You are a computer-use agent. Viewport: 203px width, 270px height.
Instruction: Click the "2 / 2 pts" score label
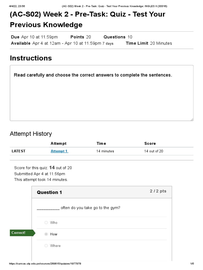(x=158, y=191)
